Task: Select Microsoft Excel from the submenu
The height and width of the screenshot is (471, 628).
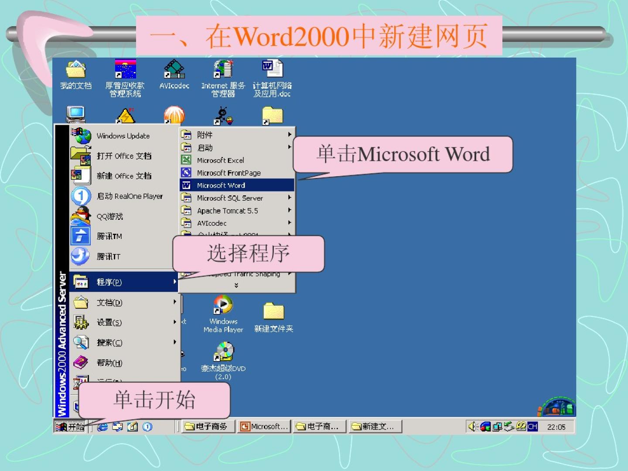Action: point(220,160)
